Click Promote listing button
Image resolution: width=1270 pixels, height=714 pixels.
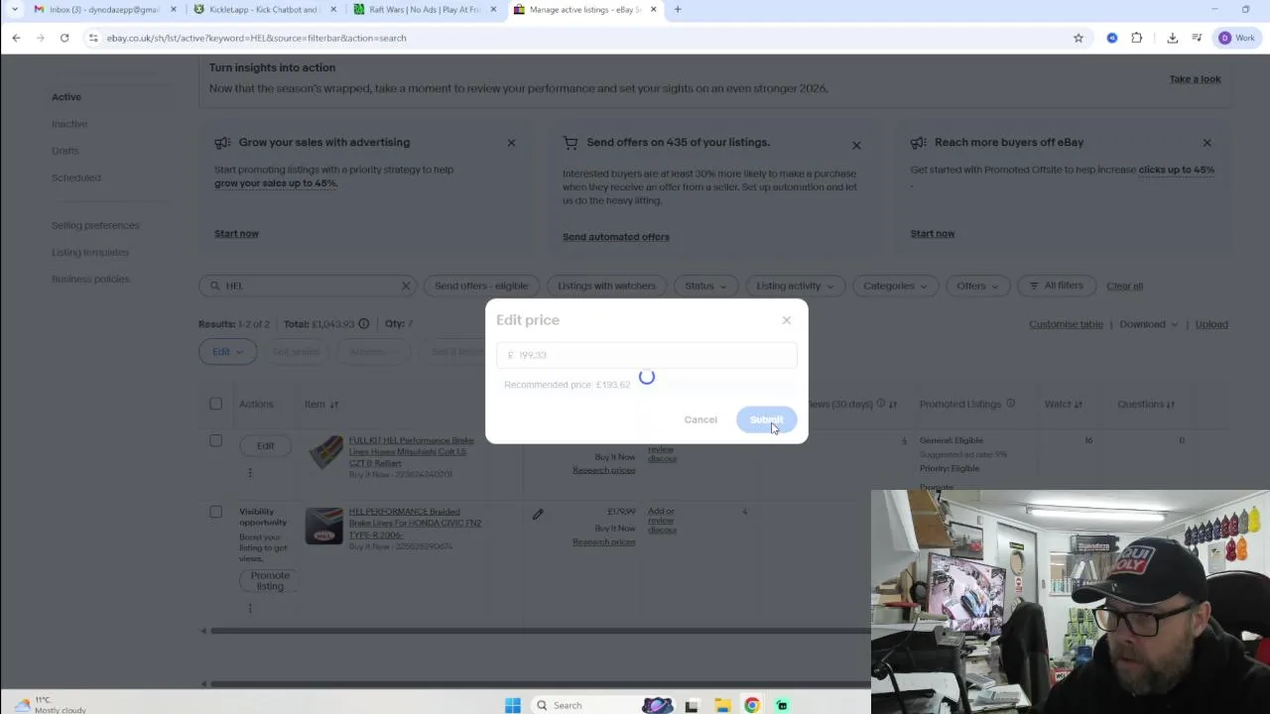[x=270, y=581]
